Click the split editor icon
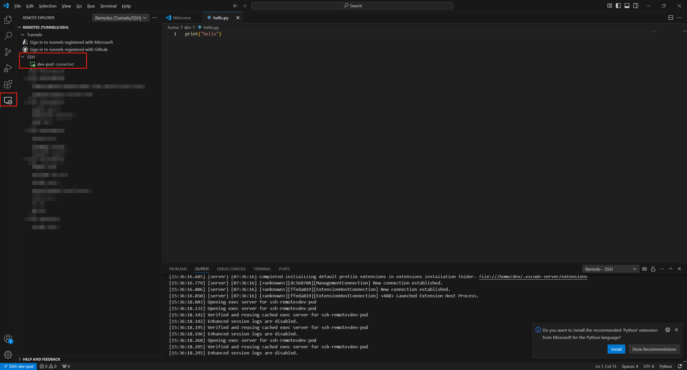This screenshot has width=687, height=370. (670, 18)
